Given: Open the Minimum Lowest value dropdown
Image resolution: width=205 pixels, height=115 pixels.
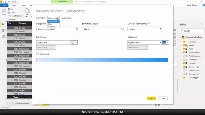Looking at the screenshot, I should coord(53,42).
